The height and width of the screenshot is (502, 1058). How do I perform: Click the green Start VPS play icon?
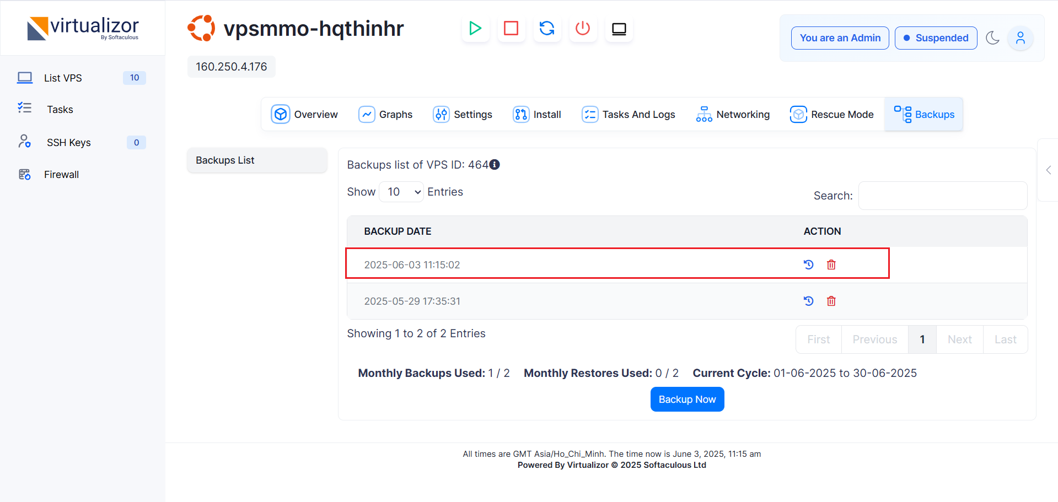(475, 28)
